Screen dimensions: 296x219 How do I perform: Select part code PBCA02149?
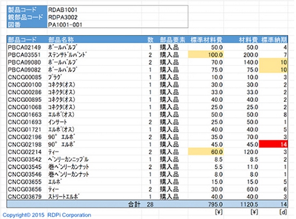pos(24,47)
